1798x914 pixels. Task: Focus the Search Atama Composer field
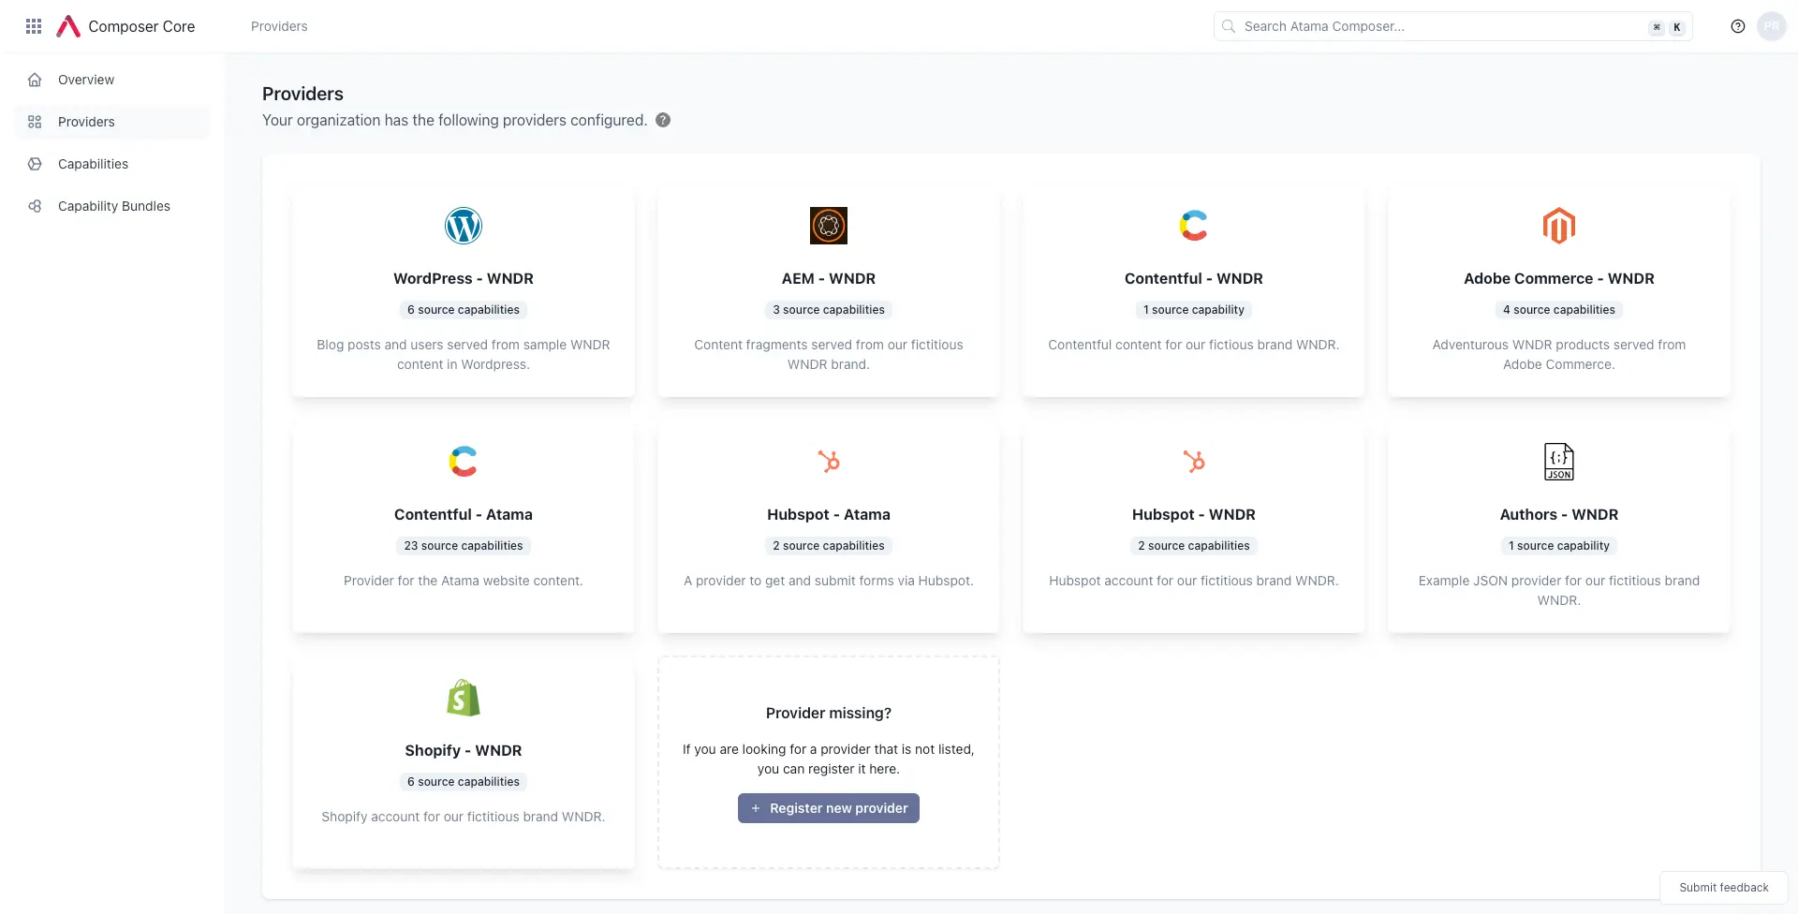1442,26
